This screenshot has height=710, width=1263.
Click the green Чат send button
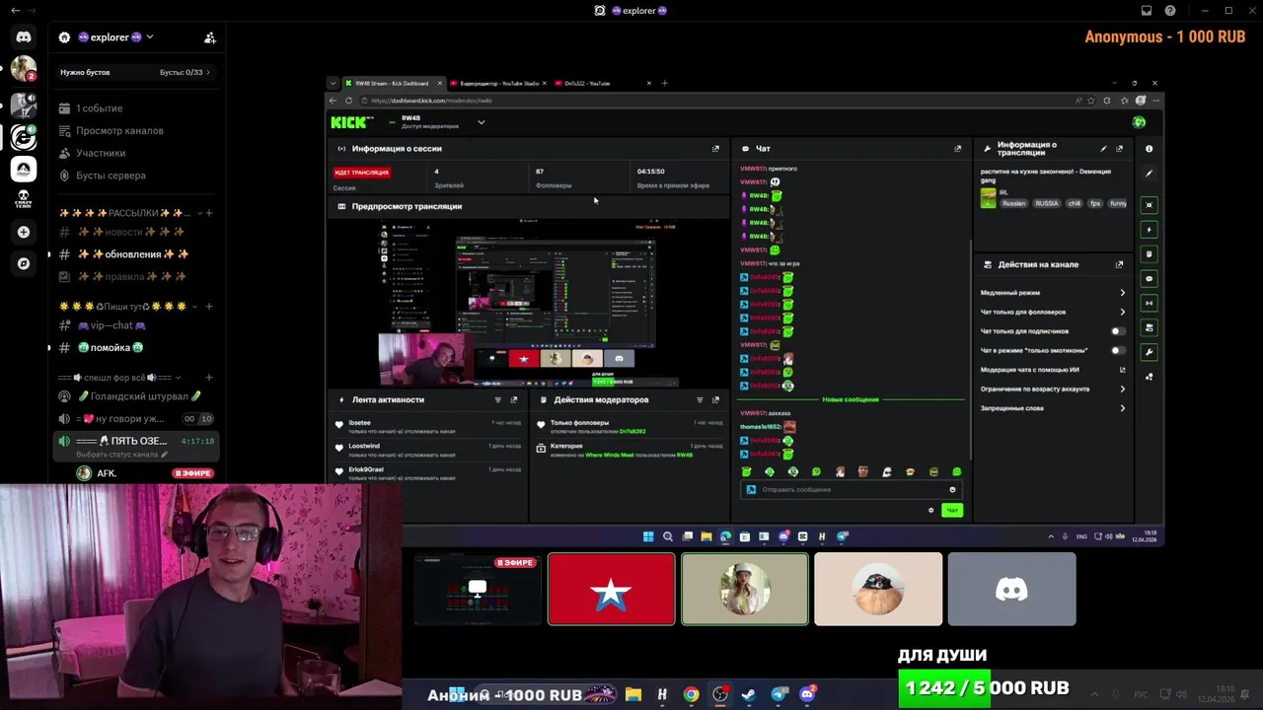(x=951, y=510)
